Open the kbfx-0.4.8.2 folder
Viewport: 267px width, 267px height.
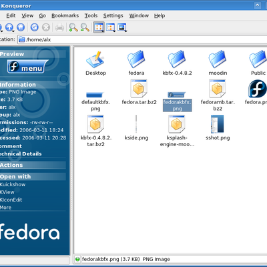177,63
